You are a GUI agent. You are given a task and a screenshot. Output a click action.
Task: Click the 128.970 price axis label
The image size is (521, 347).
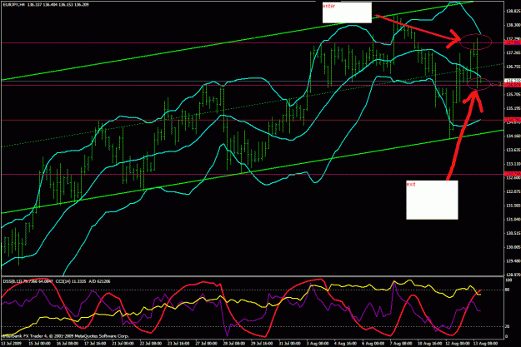point(513,275)
